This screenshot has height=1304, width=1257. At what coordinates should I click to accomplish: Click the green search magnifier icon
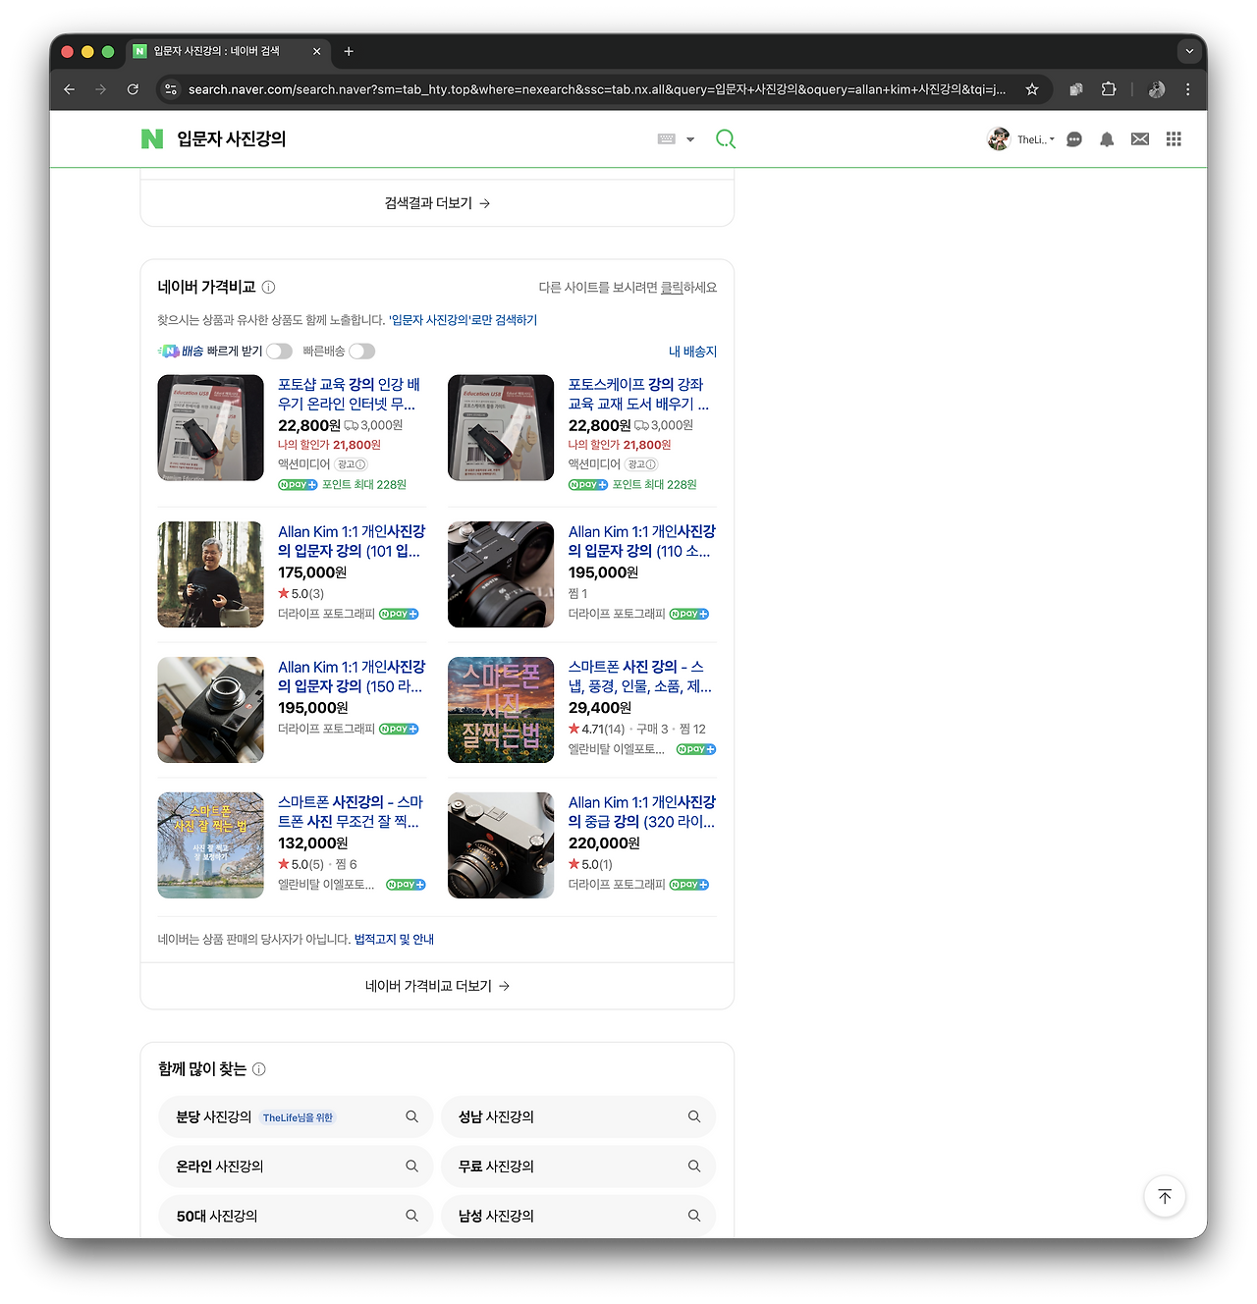(726, 139)
